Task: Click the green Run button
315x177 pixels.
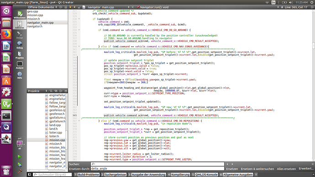Action: [20, 157]
